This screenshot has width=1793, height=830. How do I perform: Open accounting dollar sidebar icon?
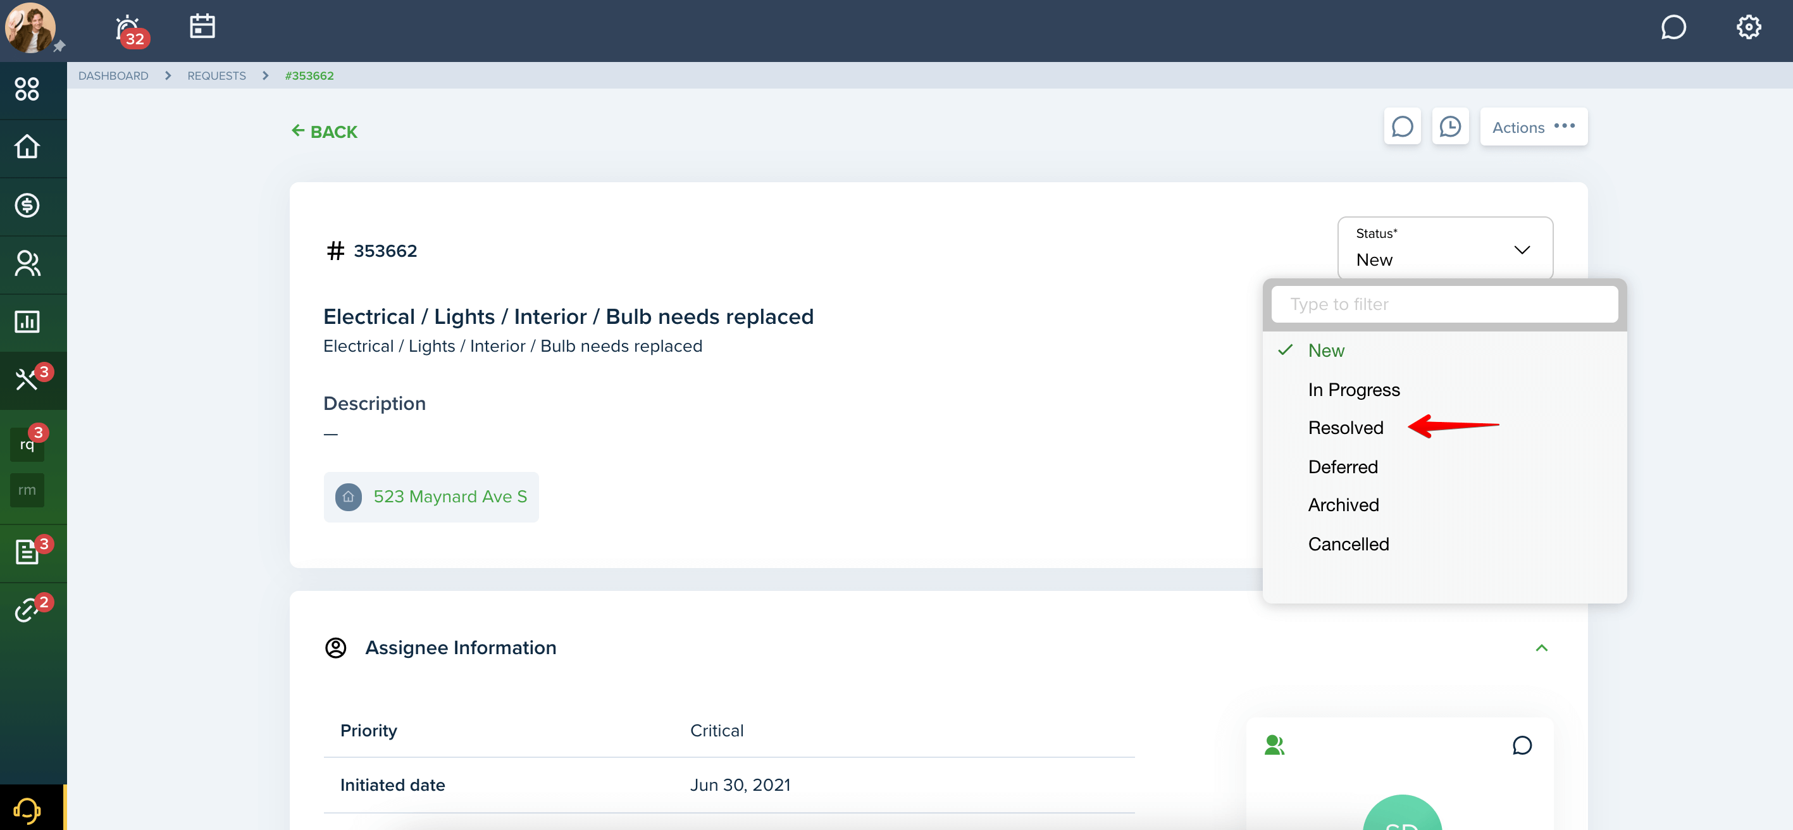coord(27,205)
